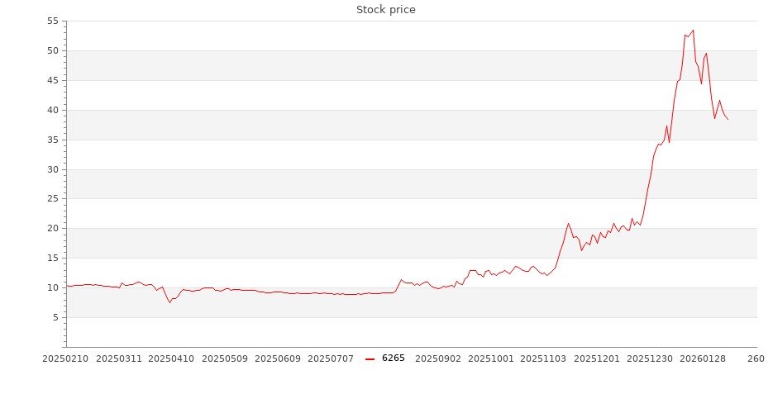Image resolution: width=773 pixels, height=413 pixels.
Task: Choose the 20250707 x-axis label
Action: tap(331, 358)
